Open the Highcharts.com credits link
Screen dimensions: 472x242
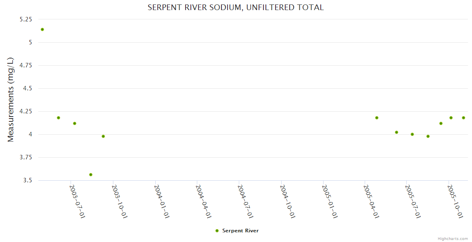coord(453,238)
